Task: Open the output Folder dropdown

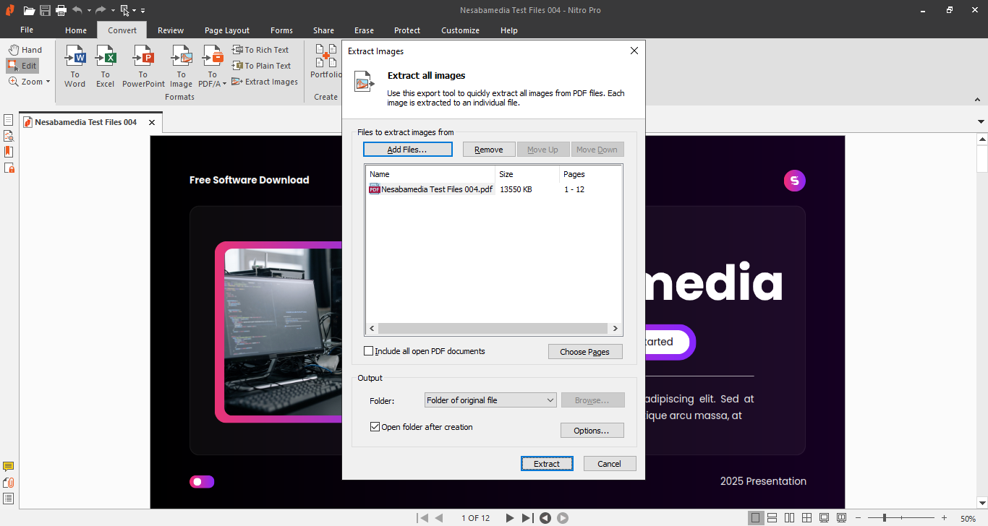Action: coord(490,400)
